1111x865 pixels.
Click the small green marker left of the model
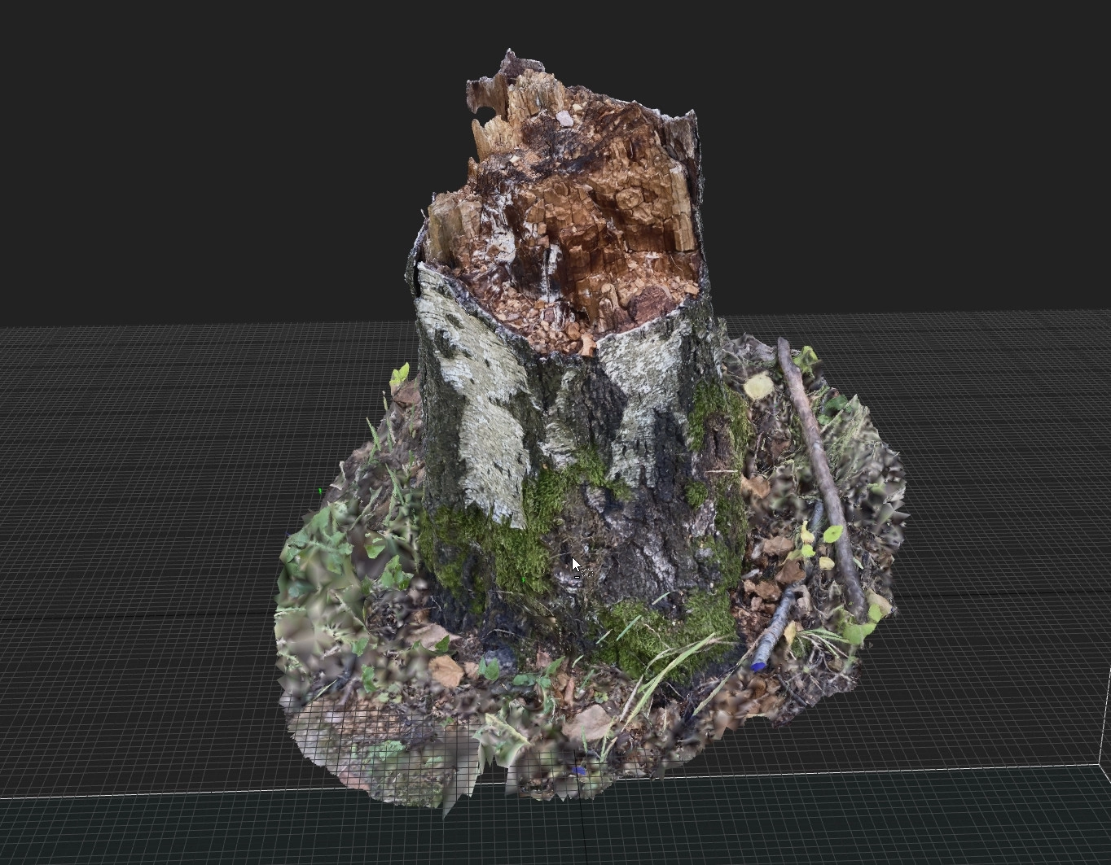point(321,491)
